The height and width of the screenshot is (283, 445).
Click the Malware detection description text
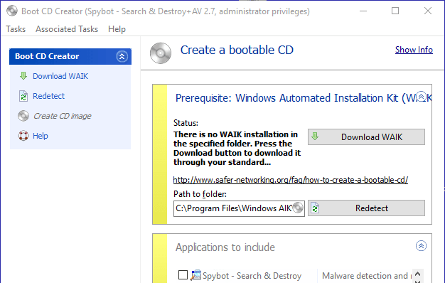point(367,276)
